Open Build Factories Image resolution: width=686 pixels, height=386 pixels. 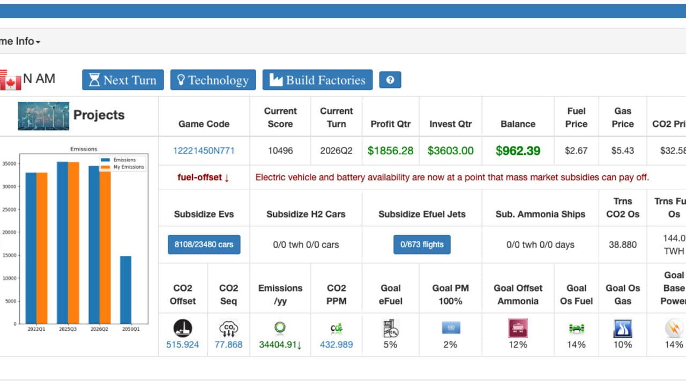coord(317,80)
